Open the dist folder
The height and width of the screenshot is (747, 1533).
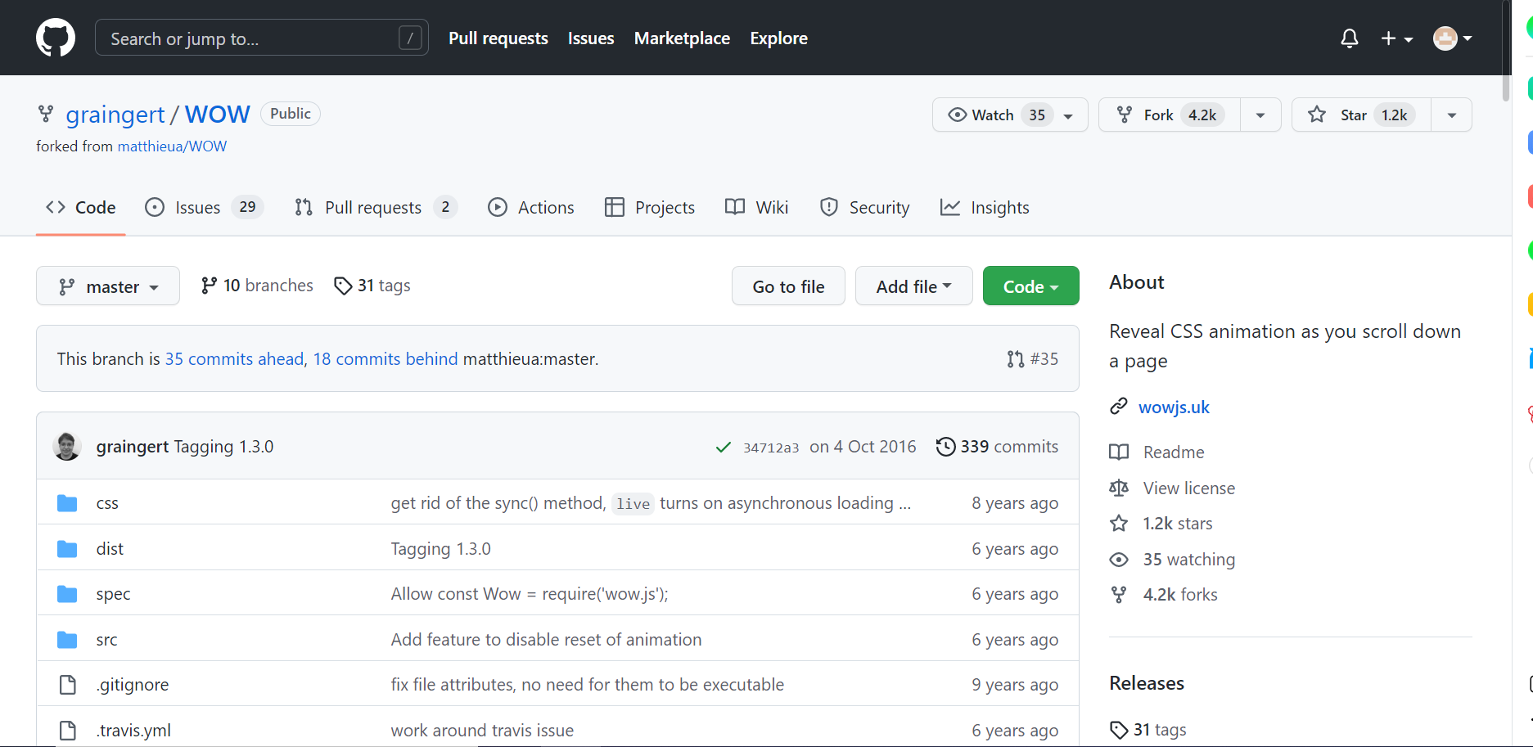pos(110,549)
